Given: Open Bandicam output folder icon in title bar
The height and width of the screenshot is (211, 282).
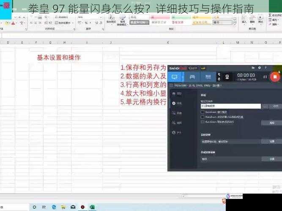Looking at the screenshot, I should pos(253,68).
